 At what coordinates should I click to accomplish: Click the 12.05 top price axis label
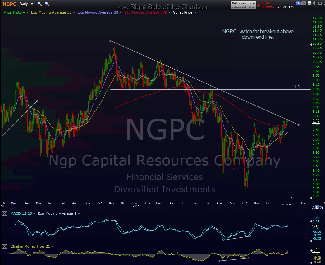pyautogui.click(x=317, y=18)
